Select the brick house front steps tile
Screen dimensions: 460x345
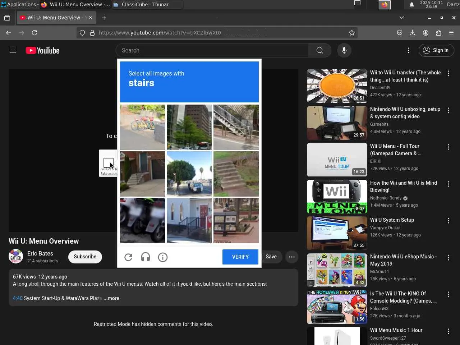pos(143,174)
